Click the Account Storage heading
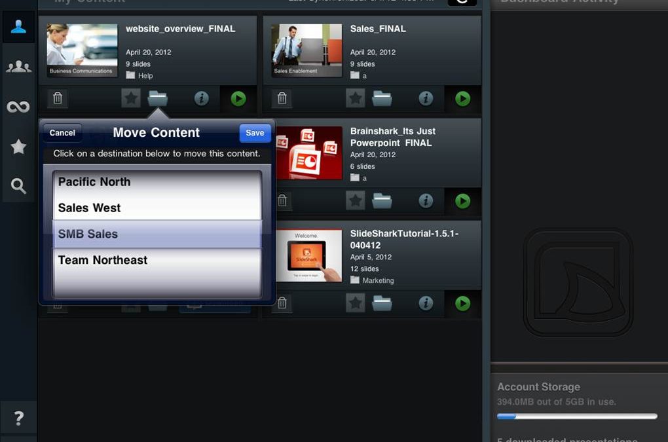This screenshot has height=442, width=668. [x=538, y=387]
